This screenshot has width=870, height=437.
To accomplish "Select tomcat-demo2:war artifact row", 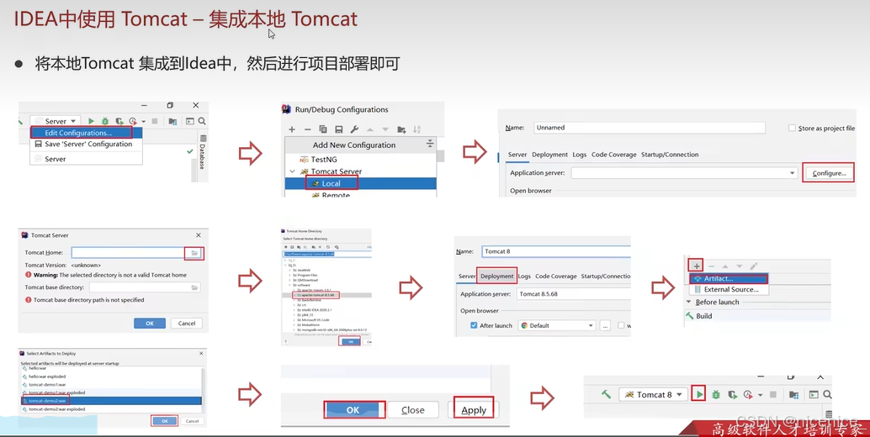I will 111,401.
